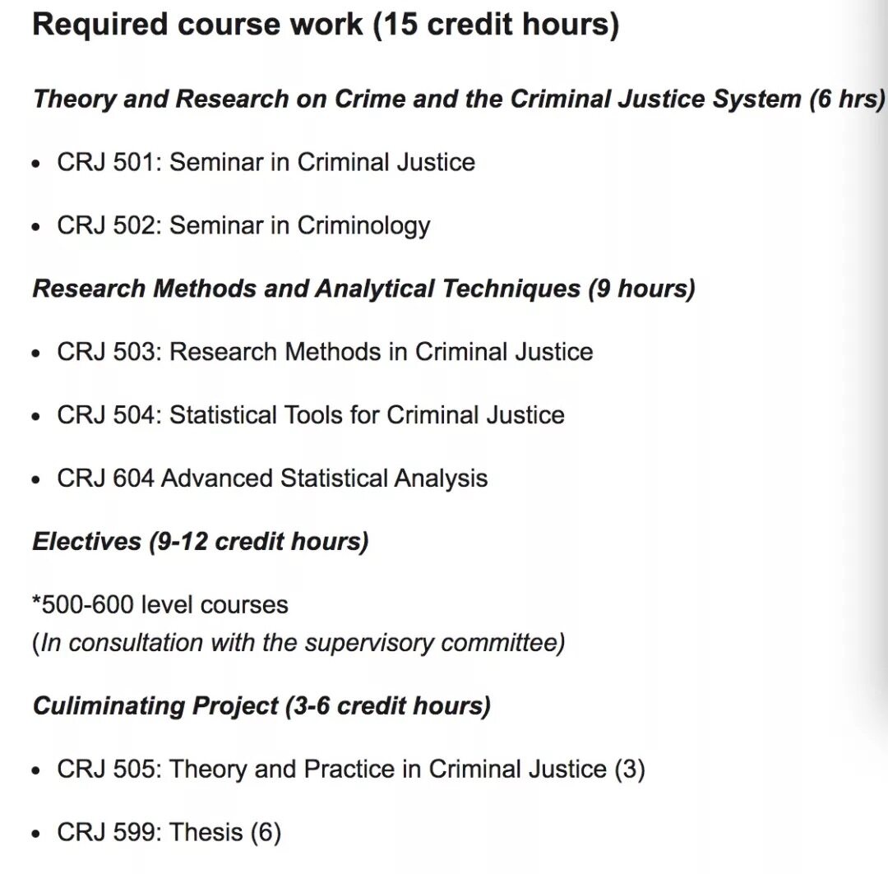This screenshot has width=888, height=874.
Task: Click the bullet before CRJ 501
Action: 36,164
